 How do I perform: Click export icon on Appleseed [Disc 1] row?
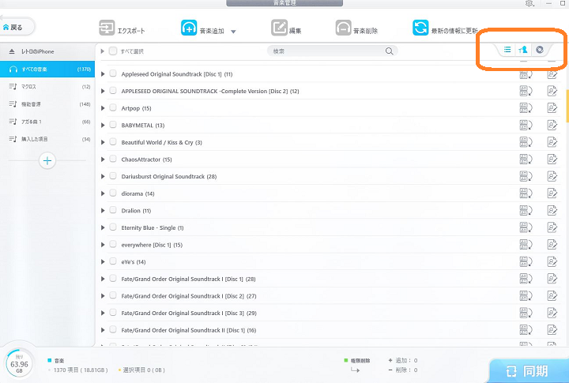526,74
